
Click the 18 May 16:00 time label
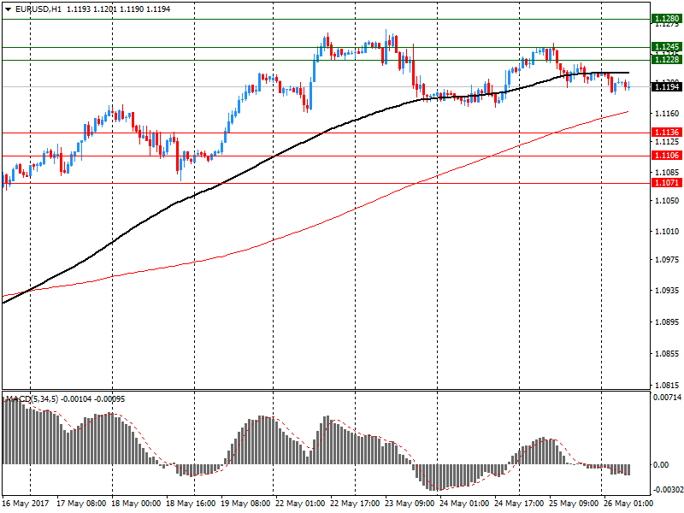click(x=191, y=504)
